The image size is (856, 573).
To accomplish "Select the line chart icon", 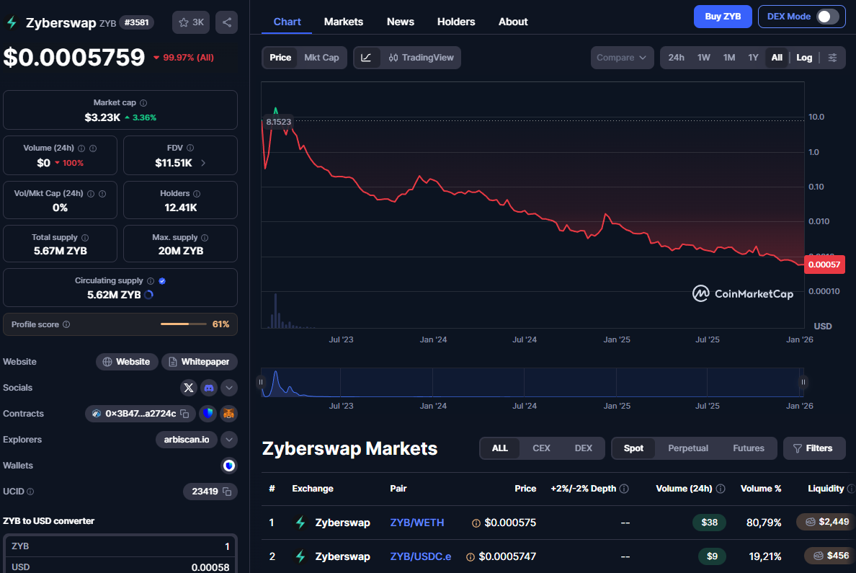I will pyautogui.click(x=366, y=58).
